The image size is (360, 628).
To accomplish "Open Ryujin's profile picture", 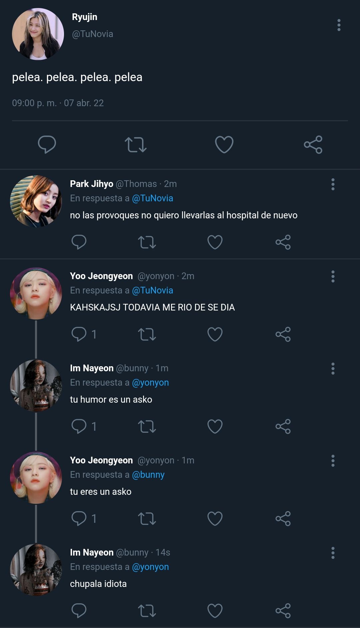I will (x=38, y=34).
